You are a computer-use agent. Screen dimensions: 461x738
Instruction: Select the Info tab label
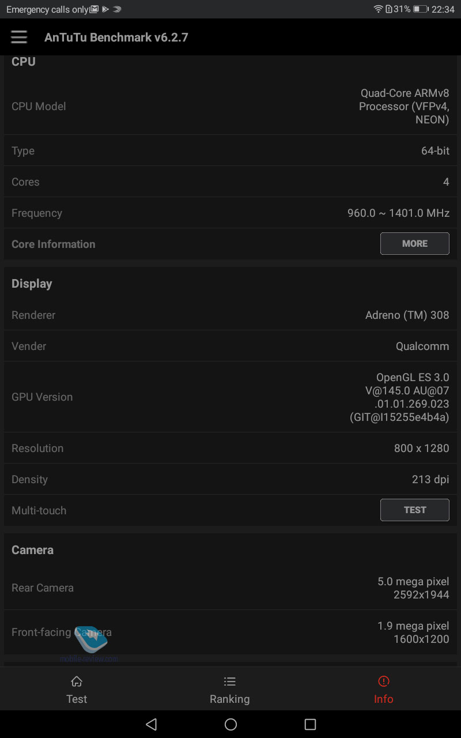tap(383, 699)
